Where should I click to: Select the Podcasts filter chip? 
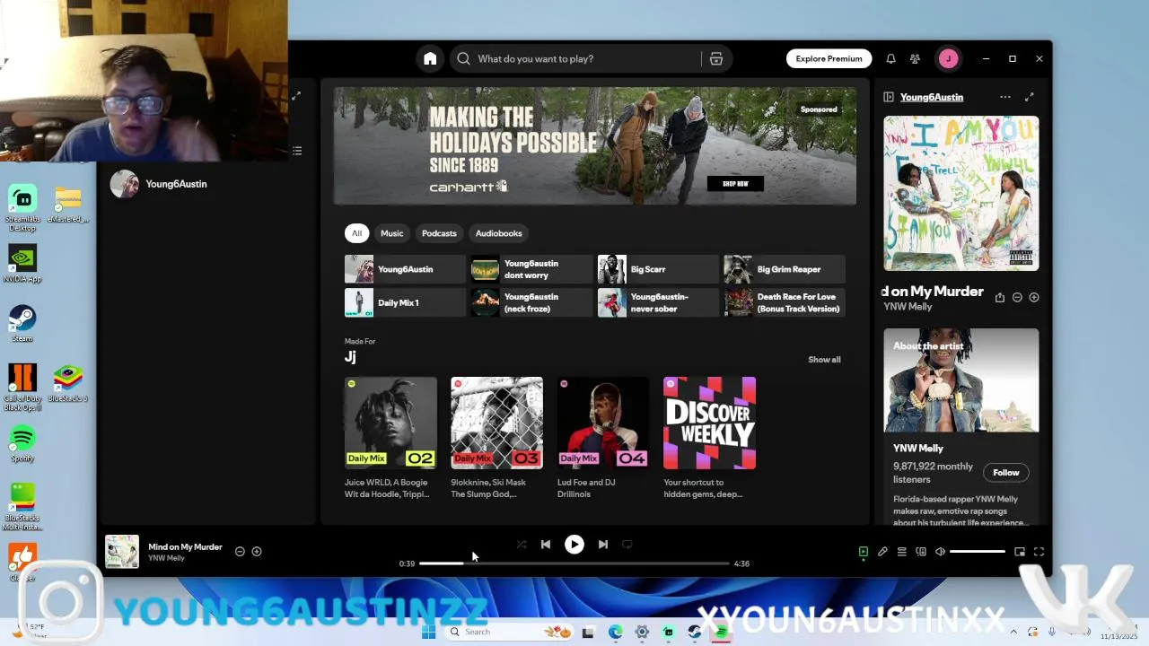pyautogui.click(x=439, y=233)
